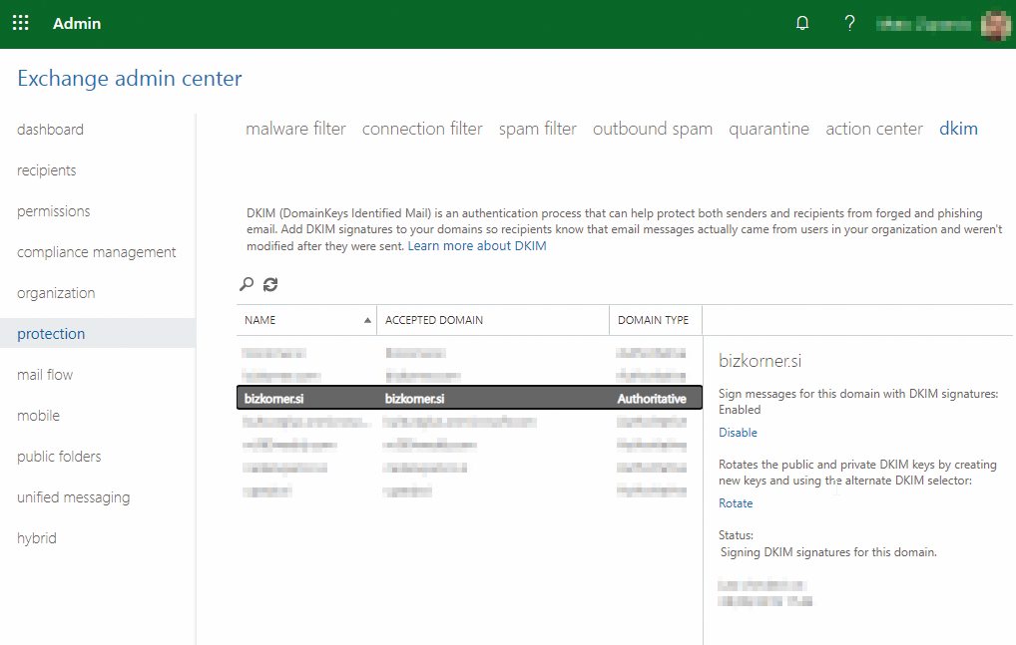Open the malware filter tab
This screenshot has width=1016, height=645.
296,129
